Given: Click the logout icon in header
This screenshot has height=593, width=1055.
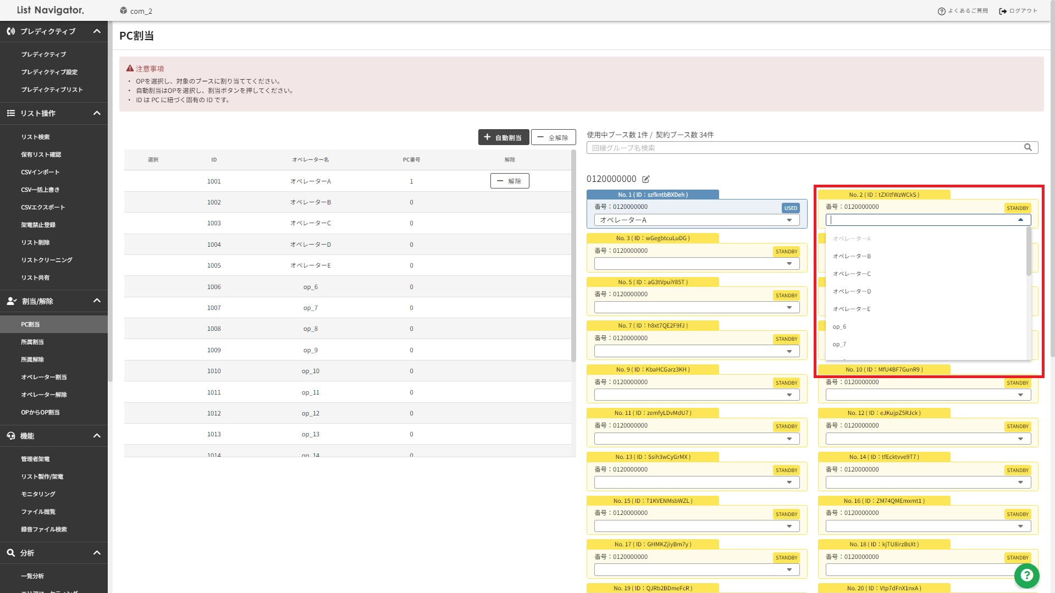Looking at the screenshot, I should click(x=1003, y=11).
